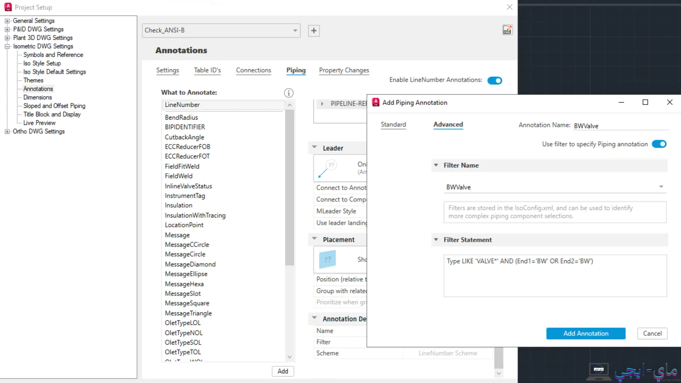Expand P&ID DWG Settings tree node
The width and height of the screenshot is (681, 383).
(x=7, y=29)
